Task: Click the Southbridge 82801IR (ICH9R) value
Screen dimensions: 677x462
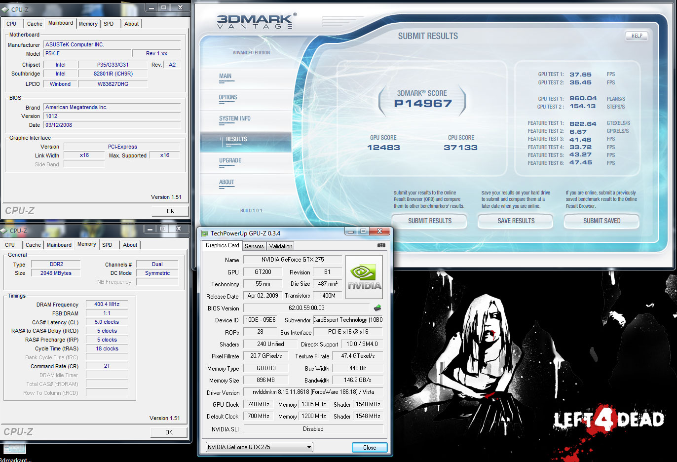Action: pos(113,74)
